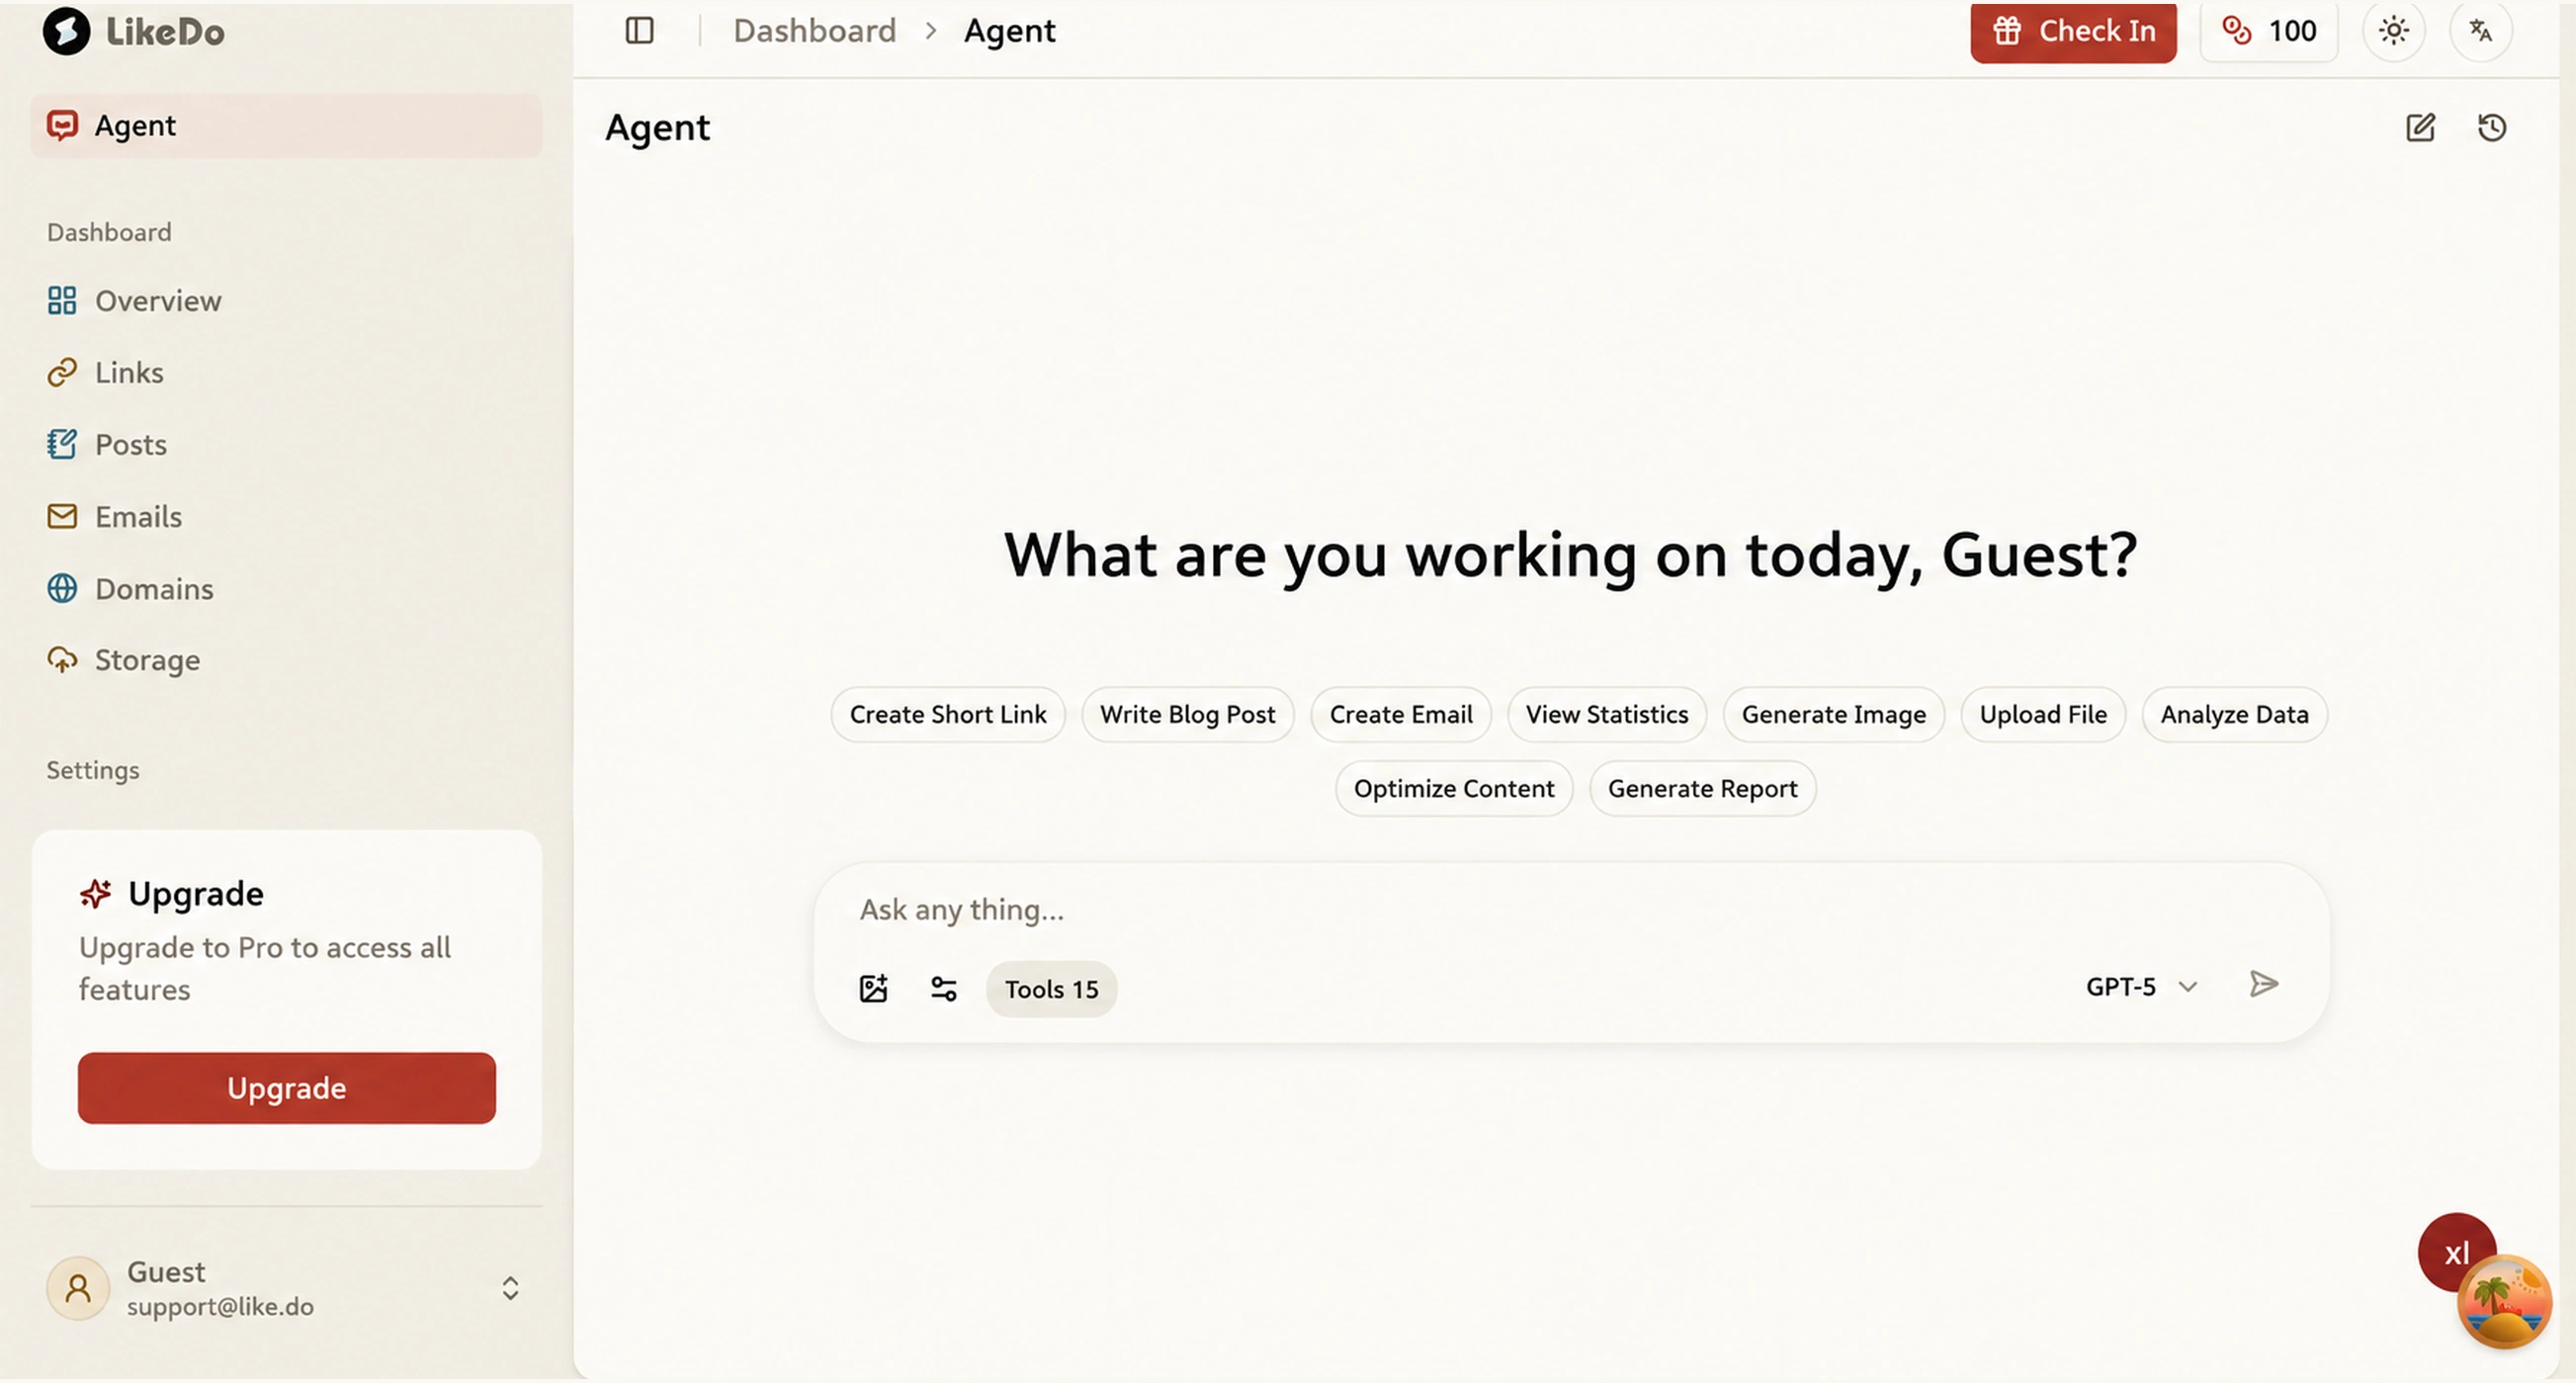The height and width of the screenshot is (1383, 2576).
Task: Click the Guest user avatar icon
Action: coord(78,1288)
